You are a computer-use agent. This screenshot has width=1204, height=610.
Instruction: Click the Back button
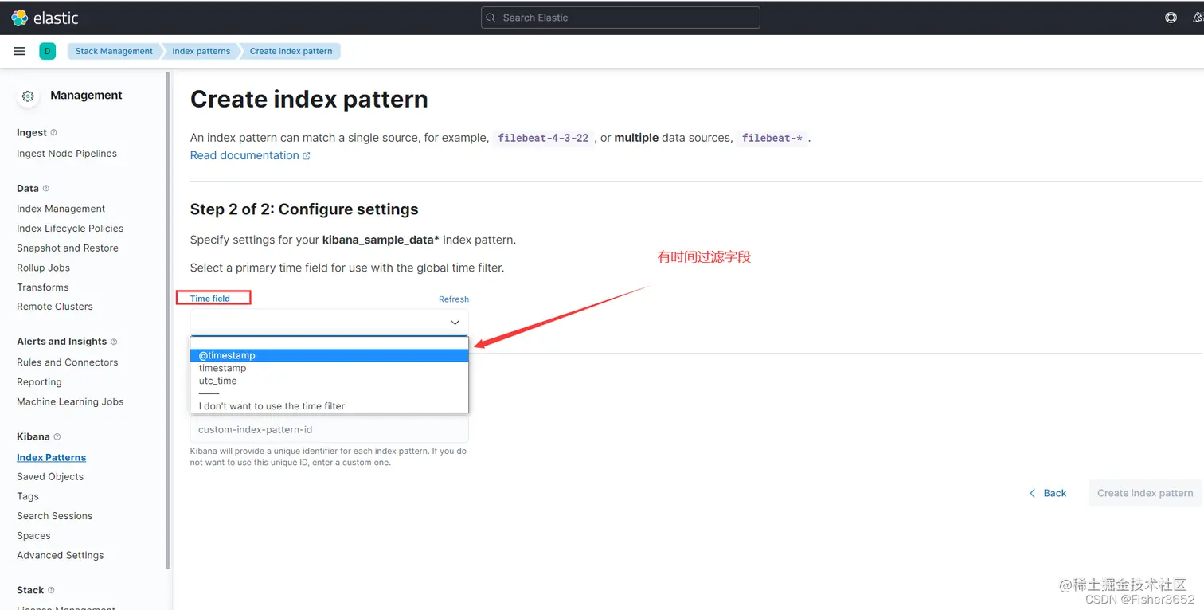(x=1048, y=493)
